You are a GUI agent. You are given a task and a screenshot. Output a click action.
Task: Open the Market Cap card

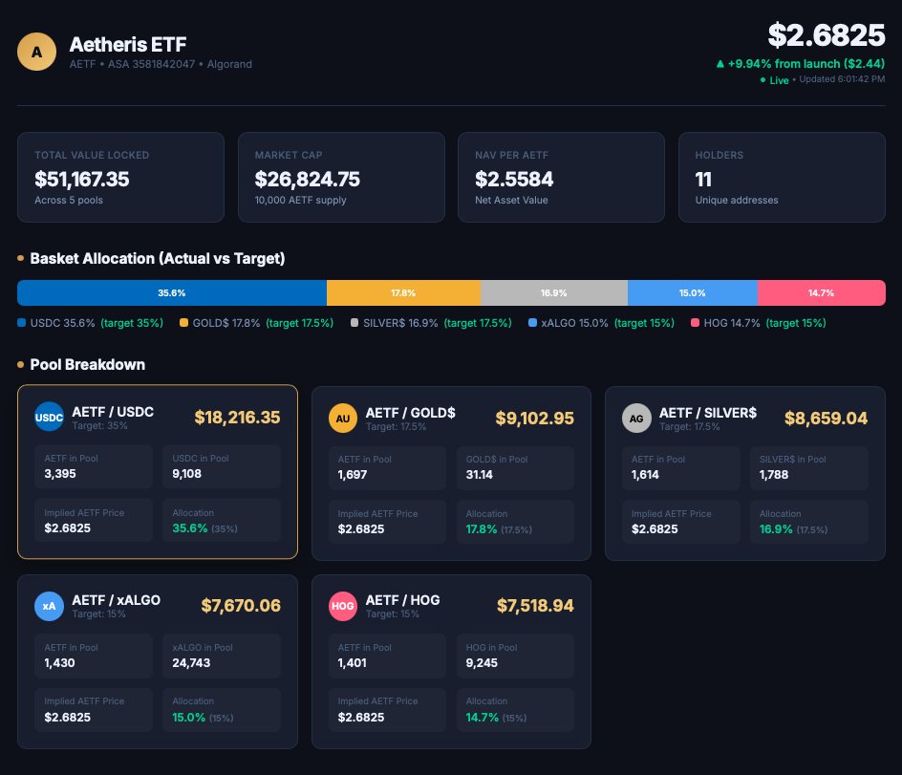click(x=341, y=177)
